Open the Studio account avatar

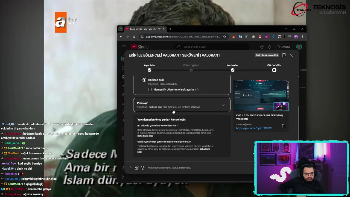click(299, 47)
